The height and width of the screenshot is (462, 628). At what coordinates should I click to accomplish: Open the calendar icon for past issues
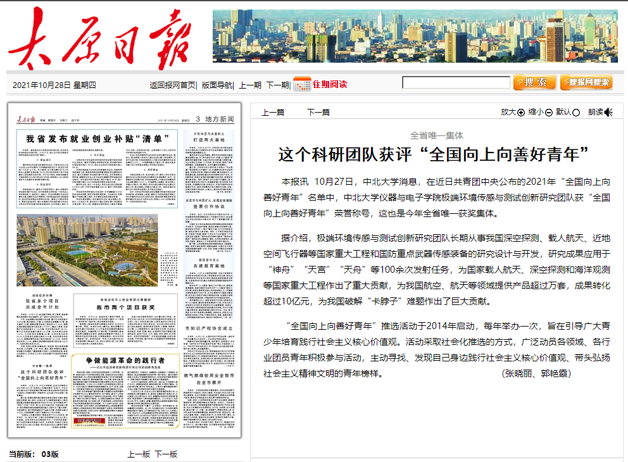302,84
